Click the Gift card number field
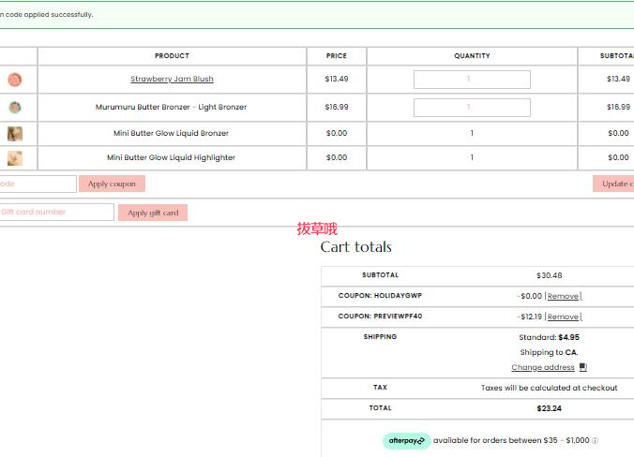Viewport: 634px width, 457px height. point(57,212)
